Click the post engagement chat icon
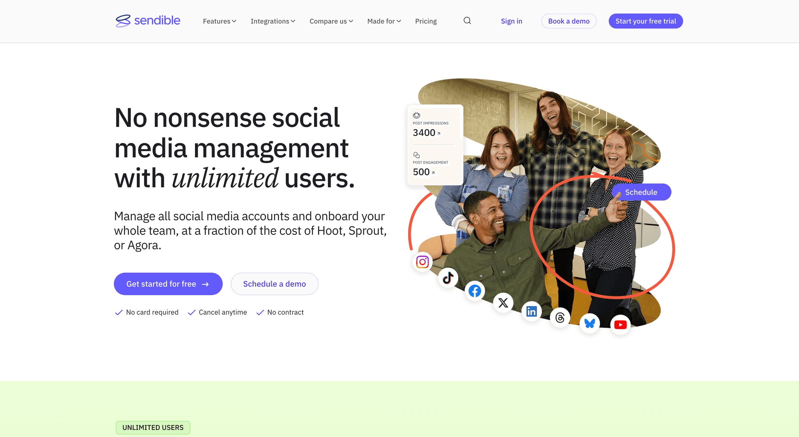 (x=416, y=155)
